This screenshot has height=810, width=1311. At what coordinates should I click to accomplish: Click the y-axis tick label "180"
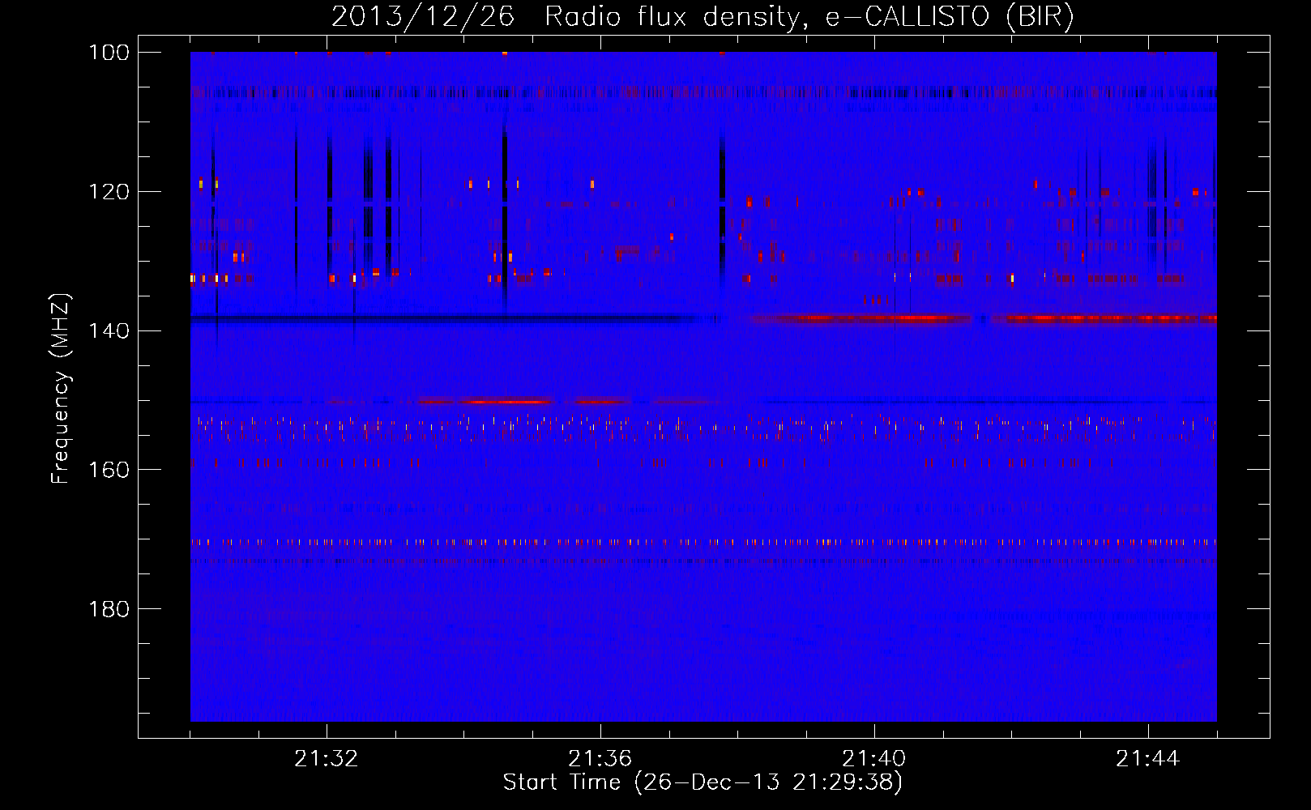tap(109, 609)
